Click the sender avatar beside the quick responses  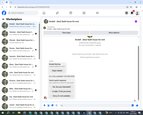point(45,98)
